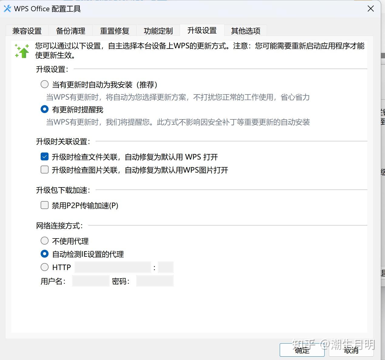Click the 取消 button
Viewport: 385px width, 360px height.
[x=351, y=350]
